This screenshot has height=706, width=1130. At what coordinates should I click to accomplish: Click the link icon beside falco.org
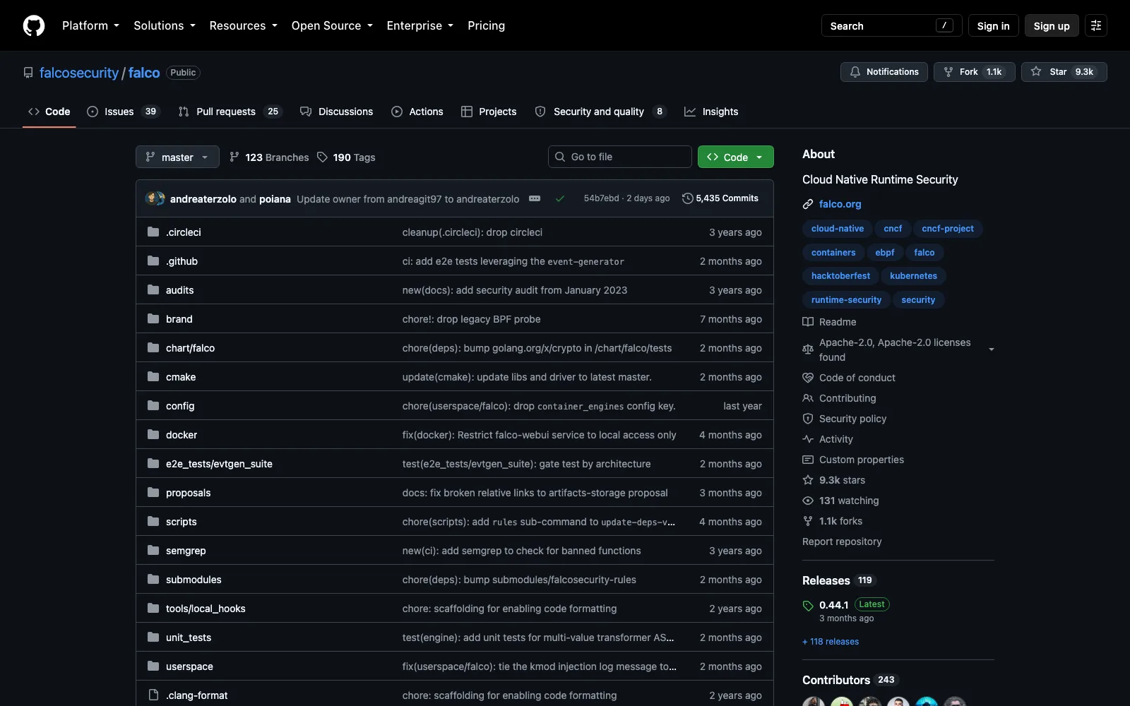click(x=808, y=204)
